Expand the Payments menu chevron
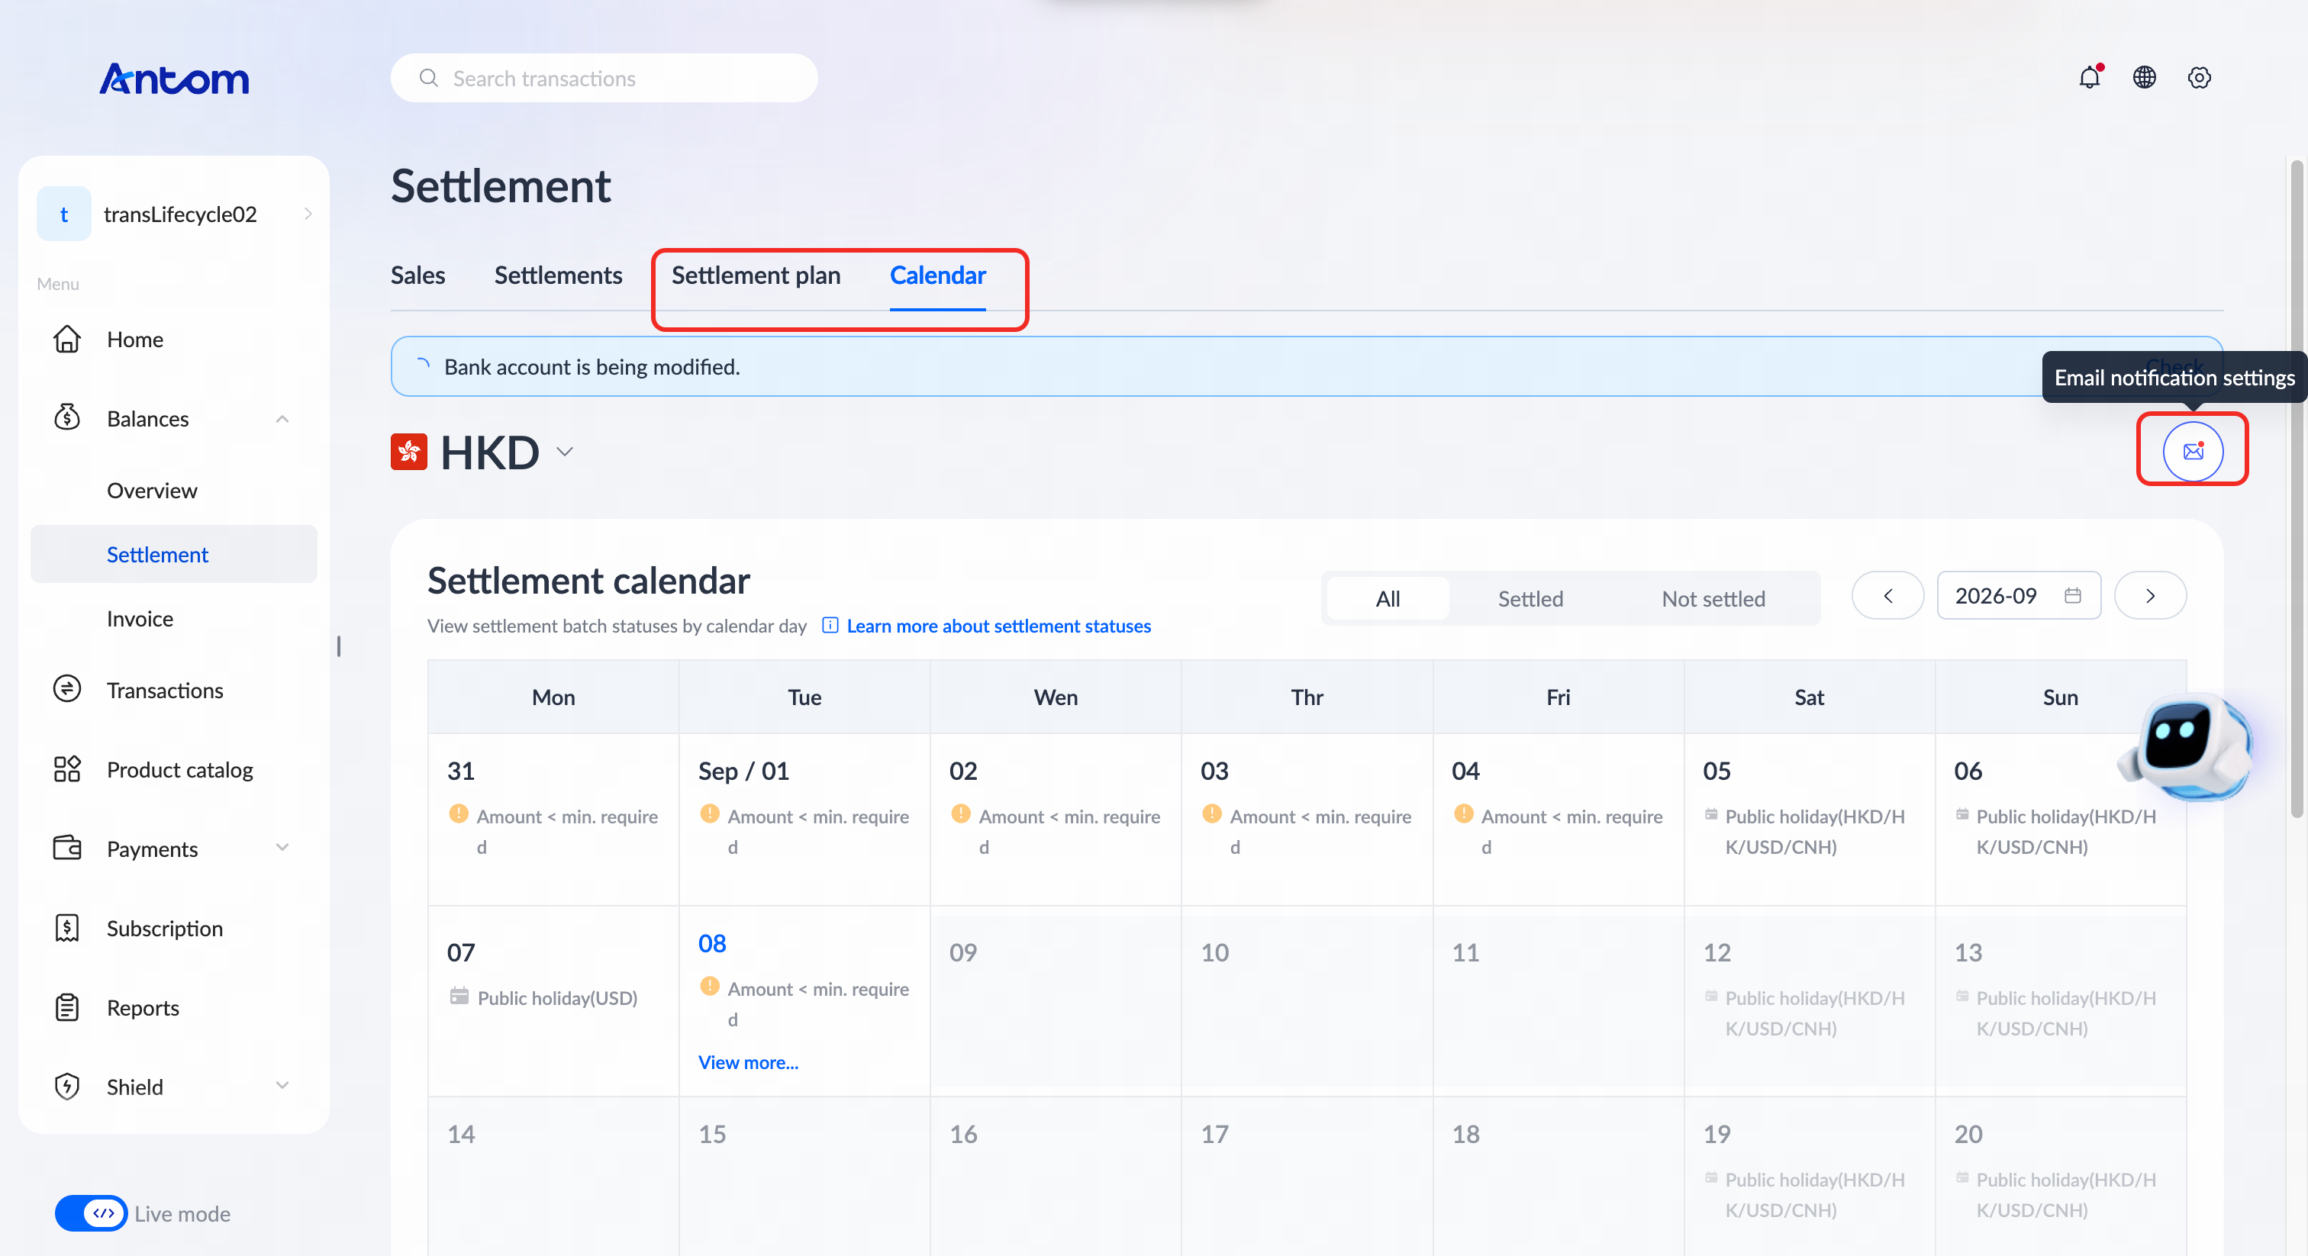The width and height of the screenshot is (2308, 1256). [282, 848]
